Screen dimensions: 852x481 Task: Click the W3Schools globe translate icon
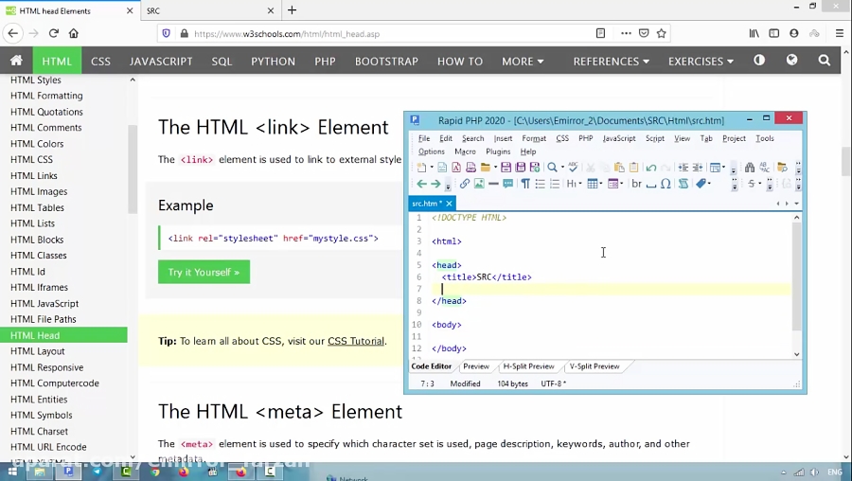point(791,61)
